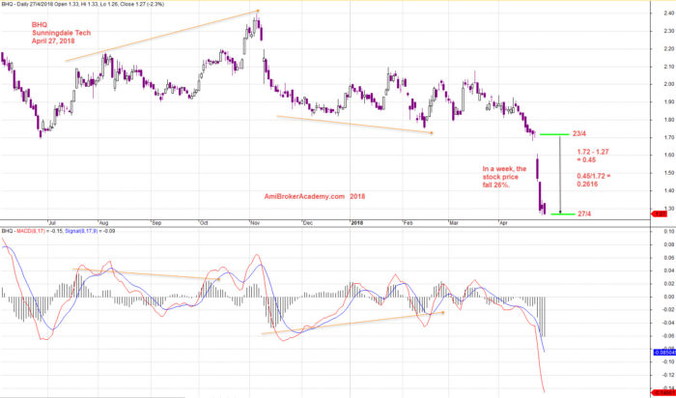This screenshot has height=398, width=676.
Task: Click the Dec month label on time axis
Action: 308,223
